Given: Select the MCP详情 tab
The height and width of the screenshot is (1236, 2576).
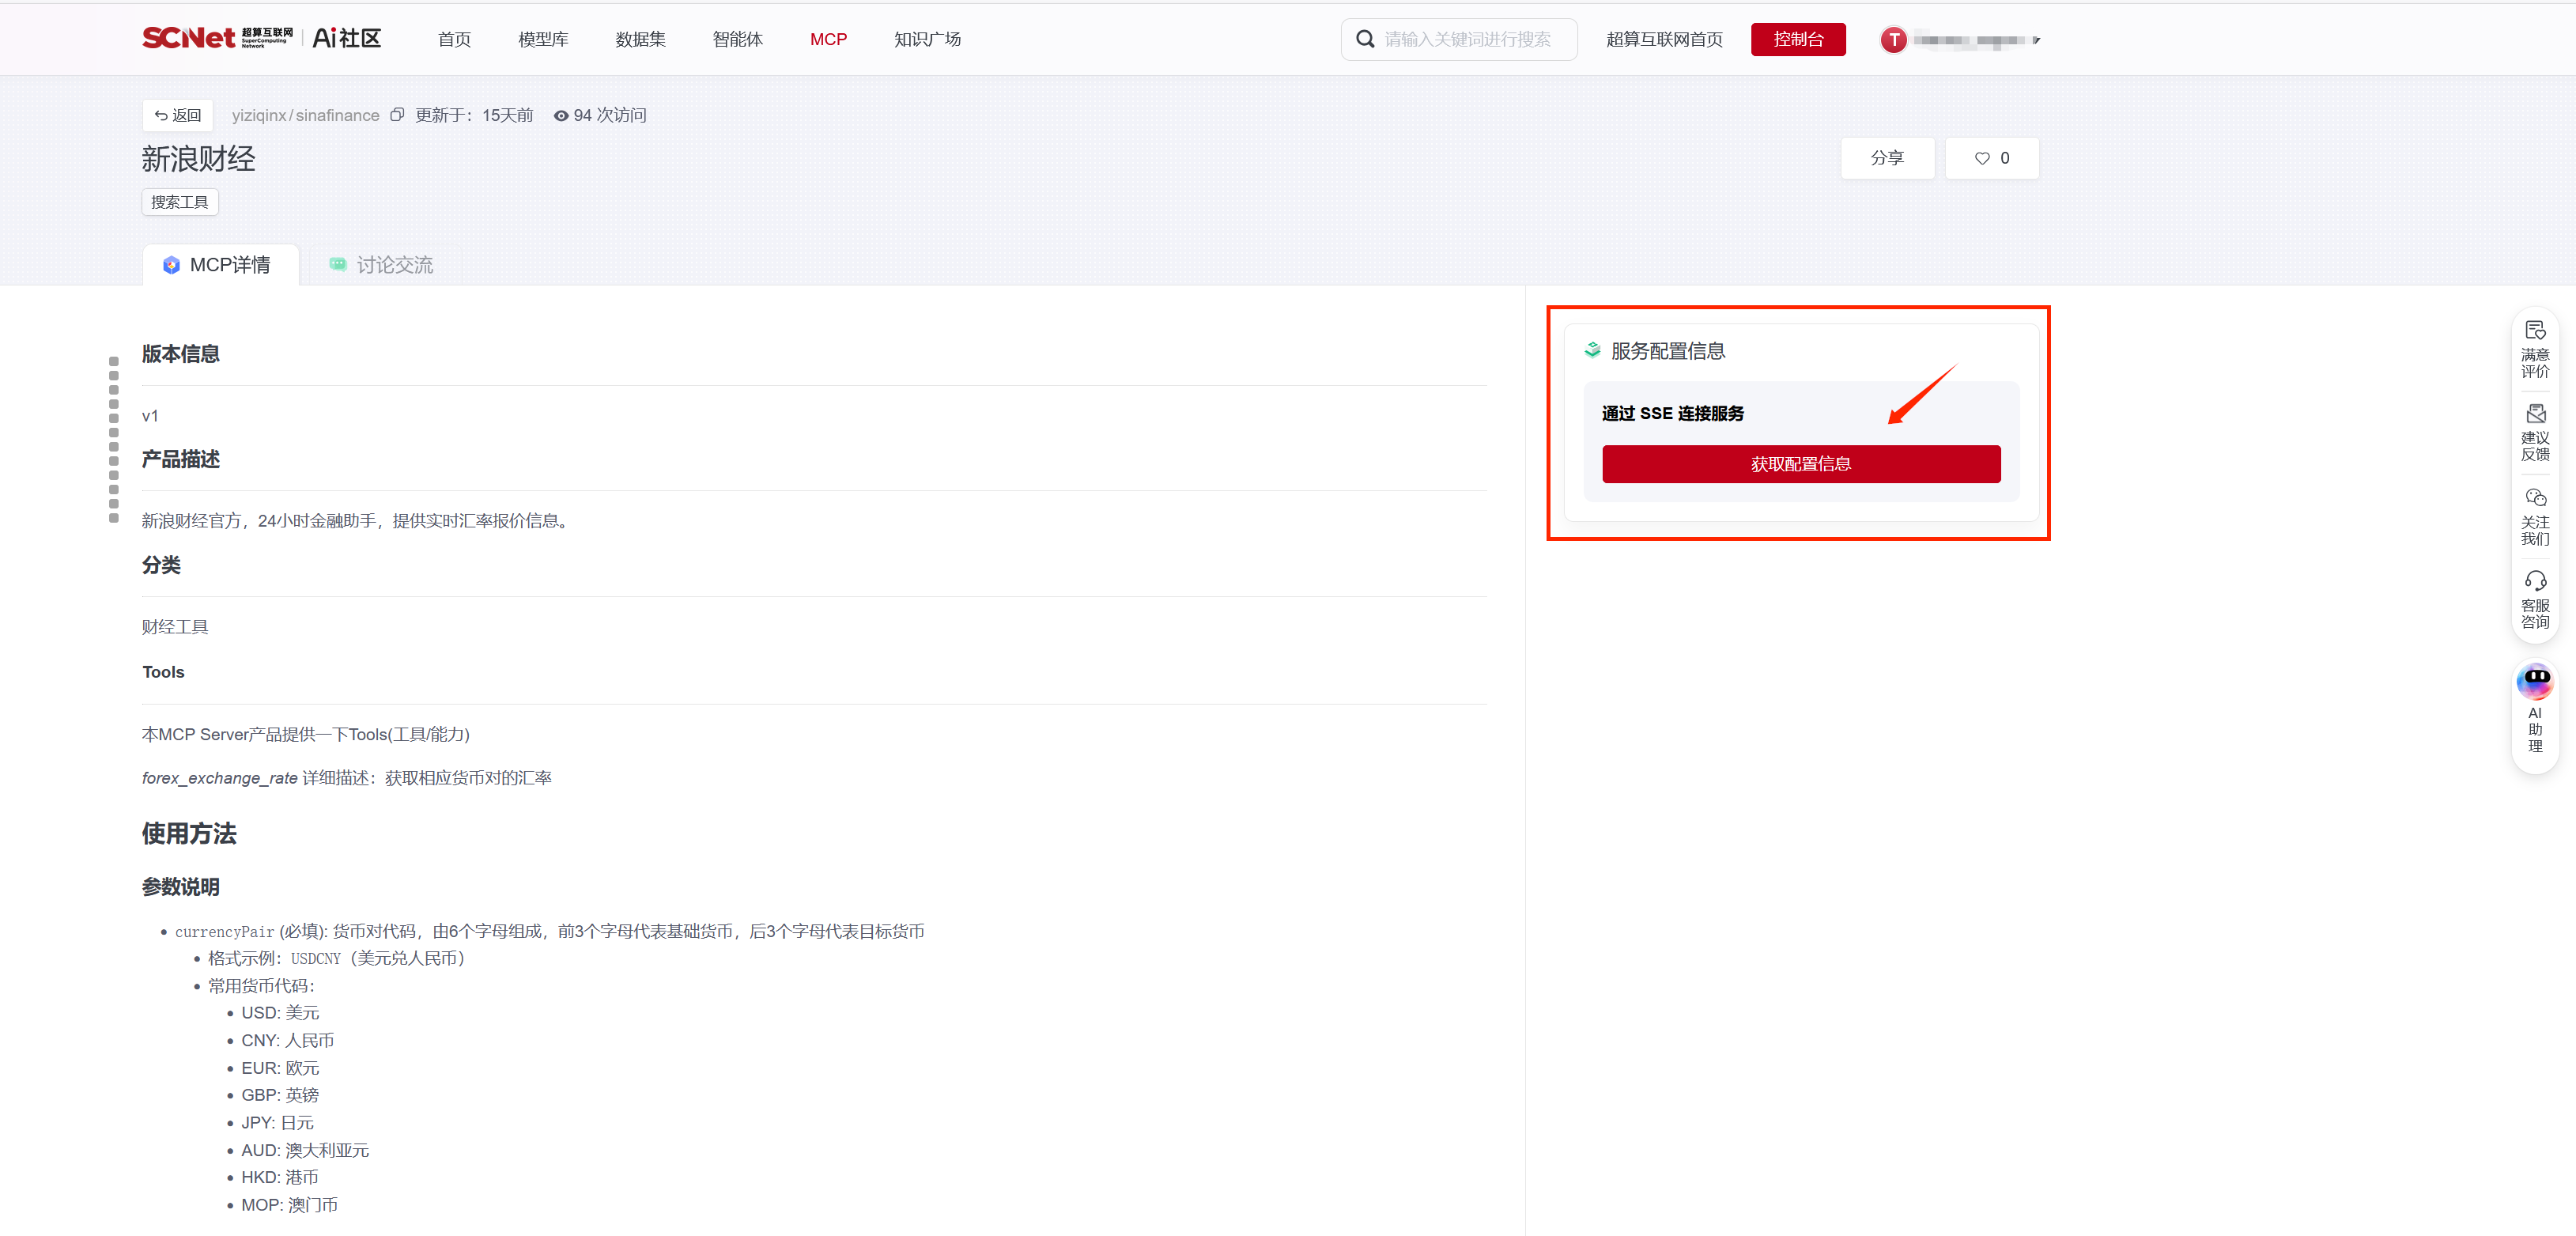Looking at the screenshot, I should [x=219, y=265].
